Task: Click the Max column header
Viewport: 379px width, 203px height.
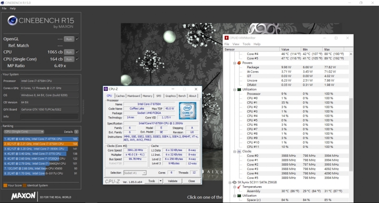Action: click(333, 49)
